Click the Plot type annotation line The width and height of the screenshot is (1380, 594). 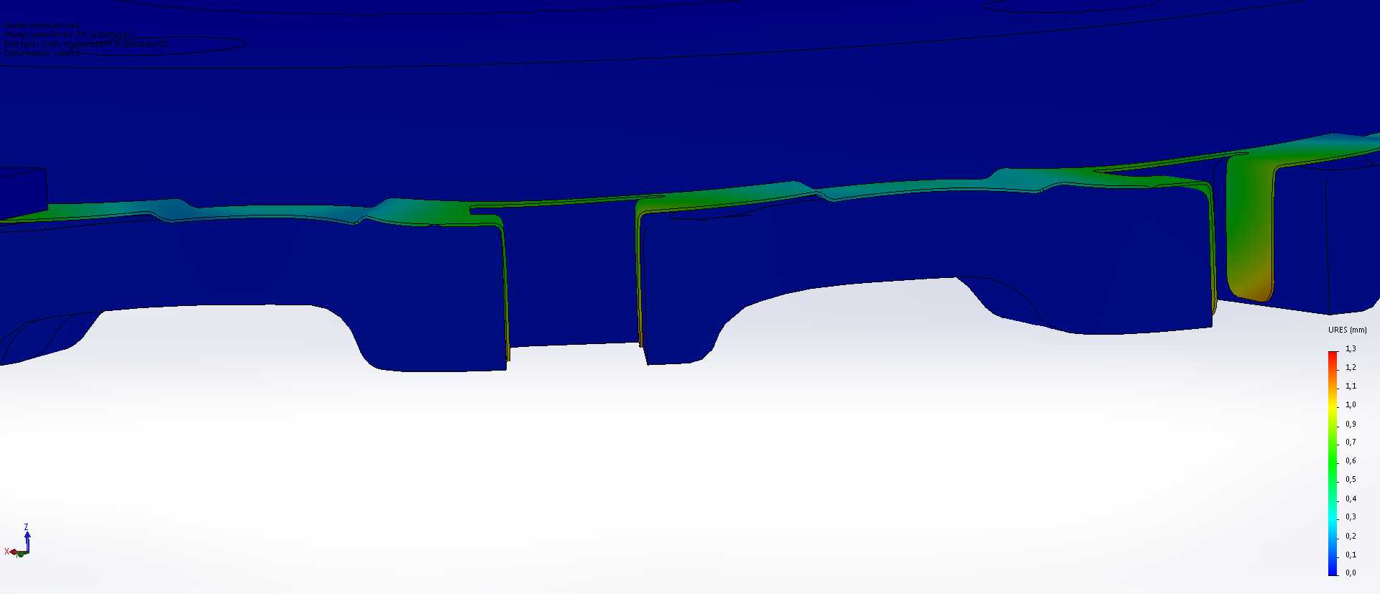[86, 44]
